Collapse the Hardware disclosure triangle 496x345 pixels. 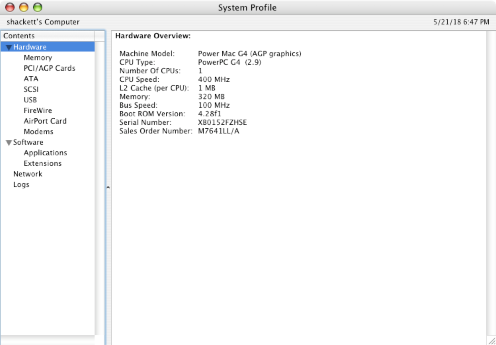click(9, 47)
